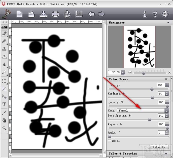Adjust Aspect with its stepper arrows

point(167,124)
